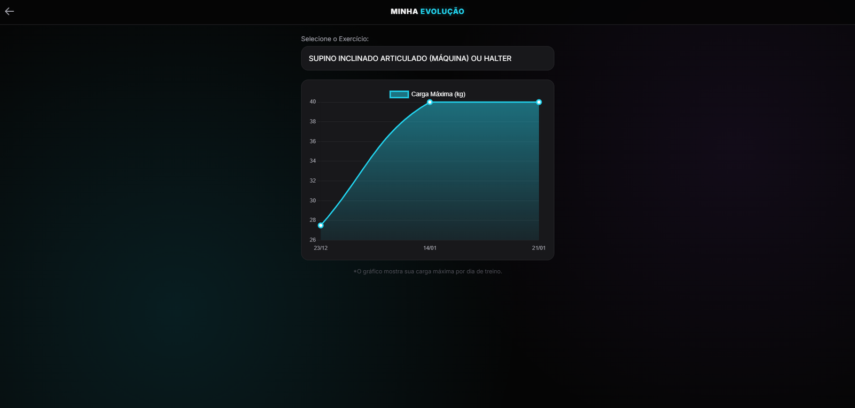This screenshot has width=855, height=408.
Task: Click the 40 value on the vertical axis
Action: point(313,102)
